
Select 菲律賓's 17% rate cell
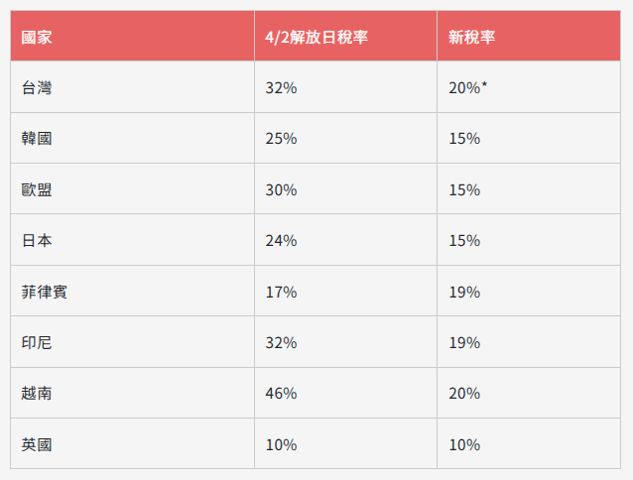pos(345,292)
